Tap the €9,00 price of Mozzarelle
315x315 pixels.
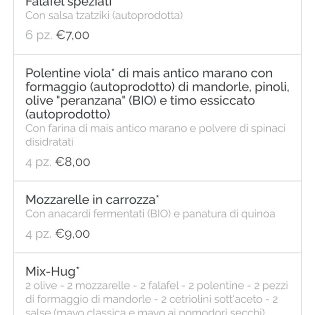point(72,234)
